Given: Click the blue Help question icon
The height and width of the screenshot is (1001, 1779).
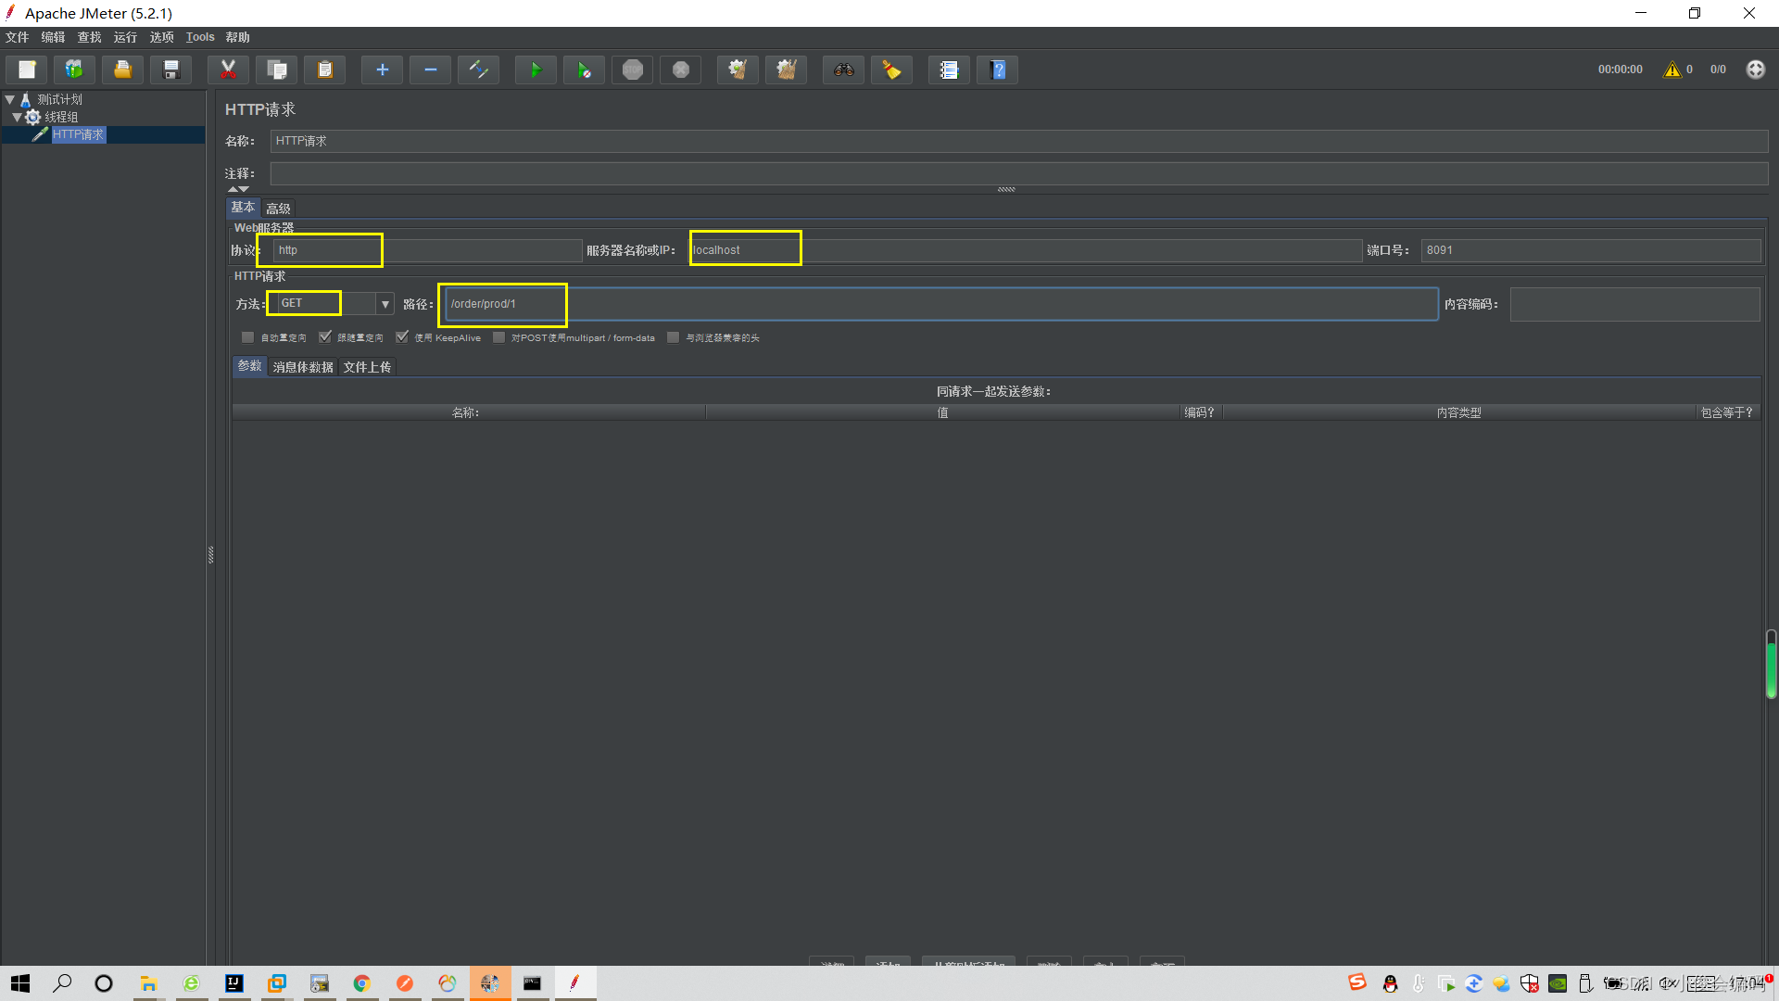Looking at the screenshot, I should (998, 70).
